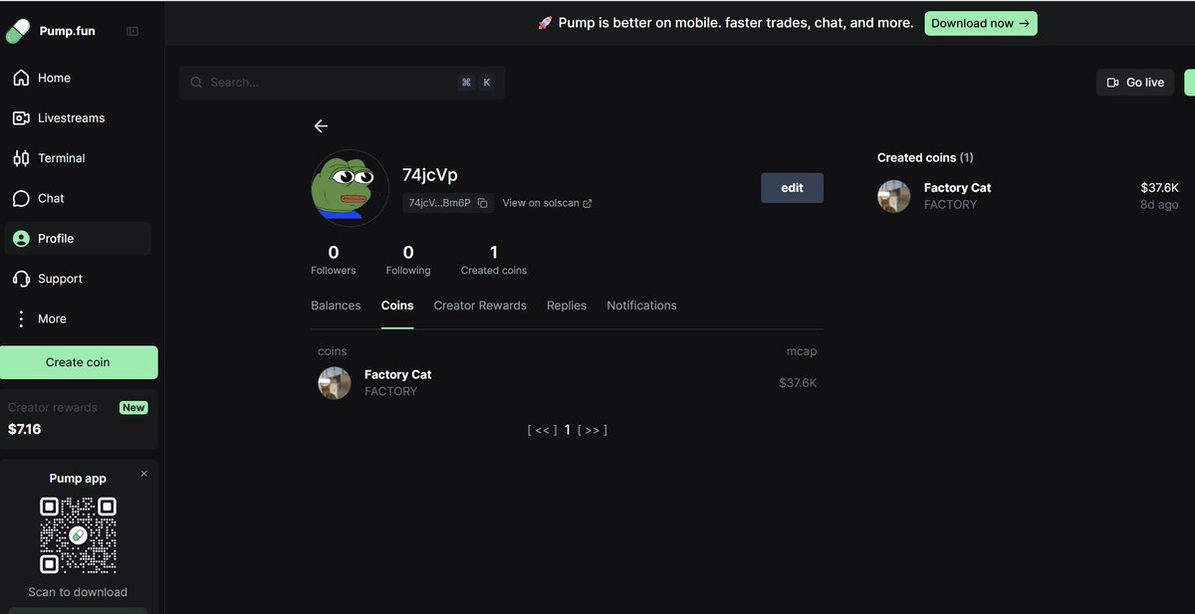Screen dimensions: 1195x614
Task: Click the Created coins (1) heading
Action: 925,157
